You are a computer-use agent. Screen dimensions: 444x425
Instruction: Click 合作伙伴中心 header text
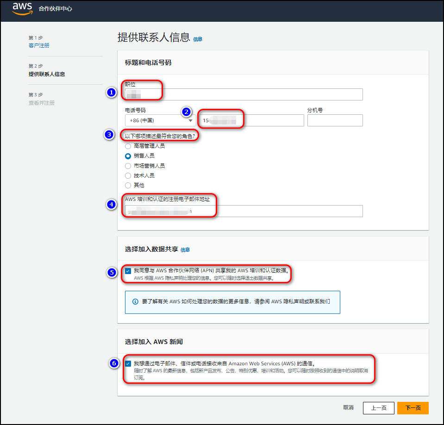tap(55, 9)
